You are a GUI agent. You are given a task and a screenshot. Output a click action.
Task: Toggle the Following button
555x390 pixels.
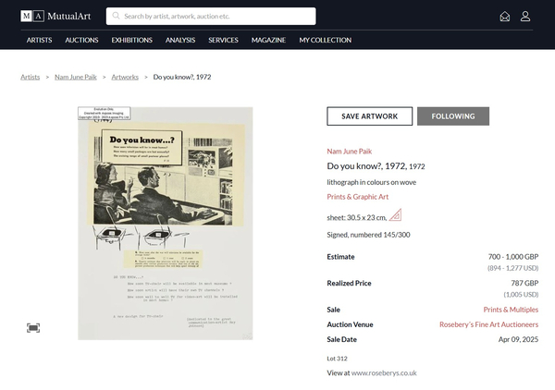click(453, 116)
